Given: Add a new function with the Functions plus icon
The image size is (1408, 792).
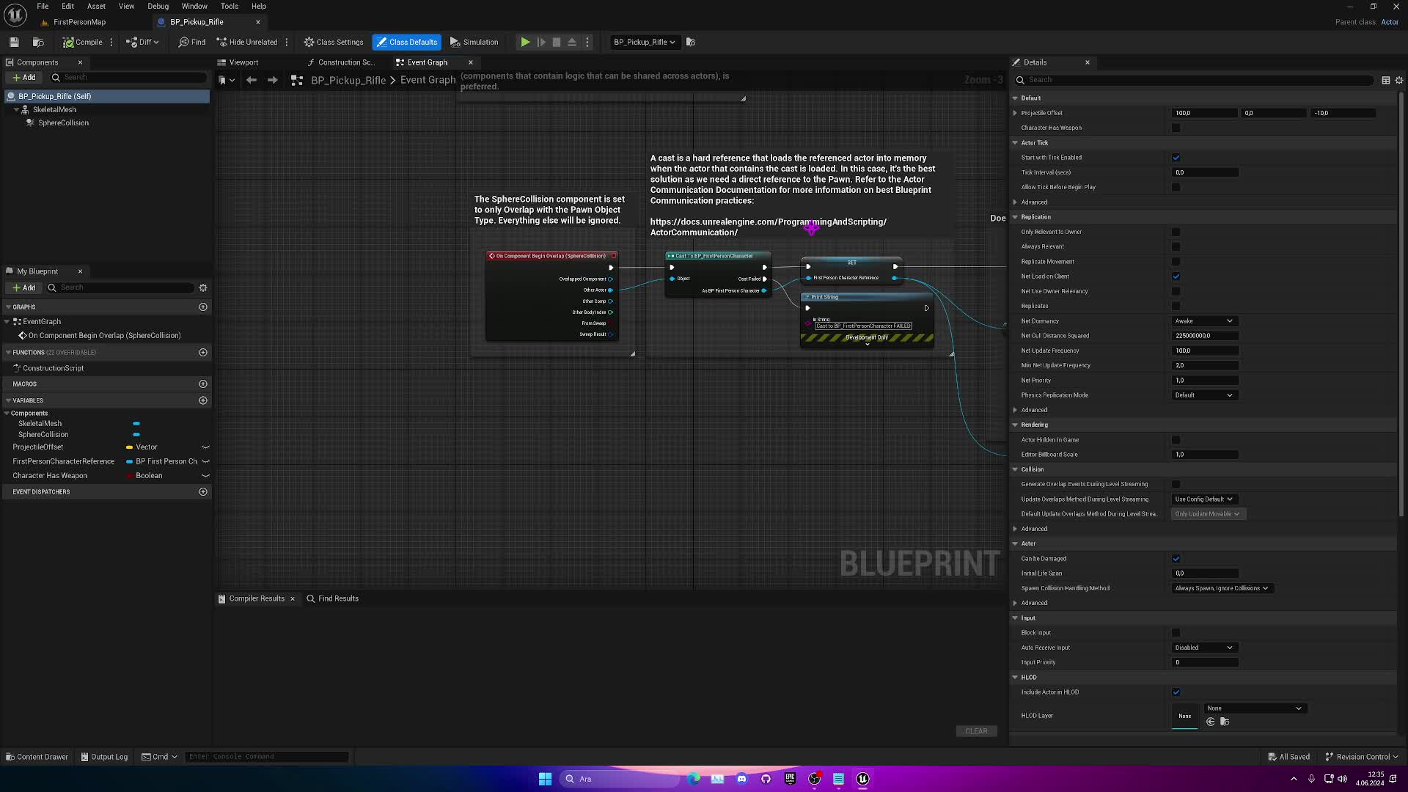Looking at the screenshot, I should pos(203,353).
